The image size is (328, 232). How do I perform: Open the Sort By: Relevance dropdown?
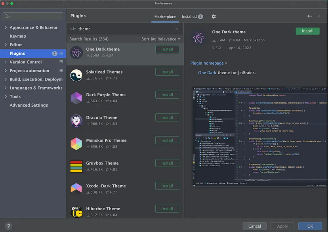[x=161, y=39]
